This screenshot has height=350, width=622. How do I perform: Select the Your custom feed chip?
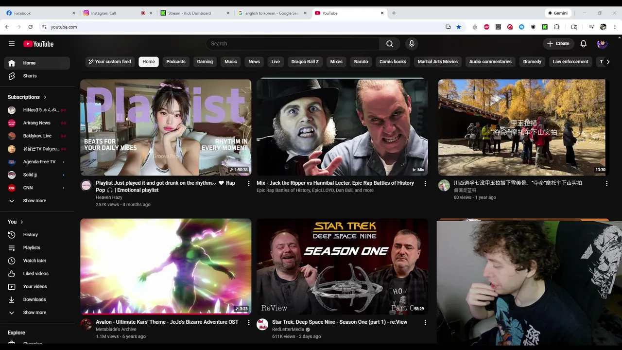(109, 62)
